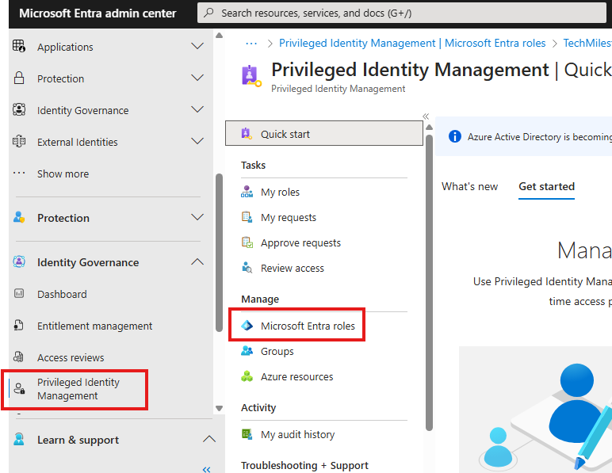Image resolution: width=612 pixels, height=473 pixels.
Task: Expand the Applications chevron
Action: 197,46
